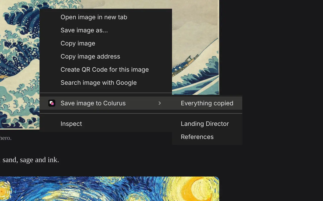Select Copy image address

[106, 56]
